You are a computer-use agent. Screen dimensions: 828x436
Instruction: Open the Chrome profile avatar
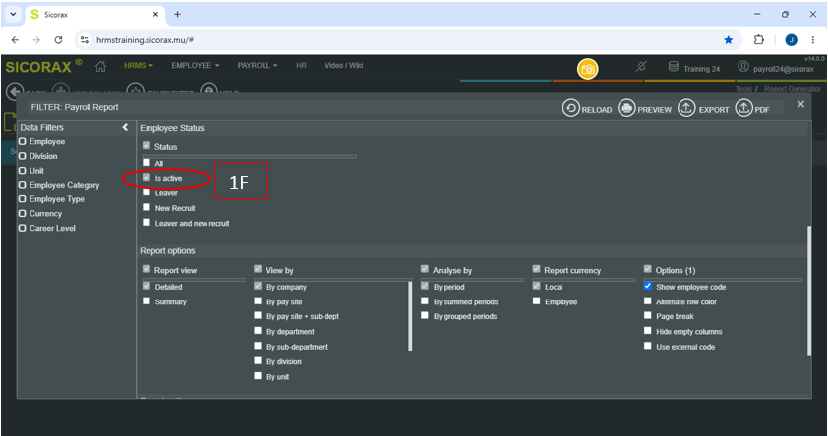pos(791,40)
